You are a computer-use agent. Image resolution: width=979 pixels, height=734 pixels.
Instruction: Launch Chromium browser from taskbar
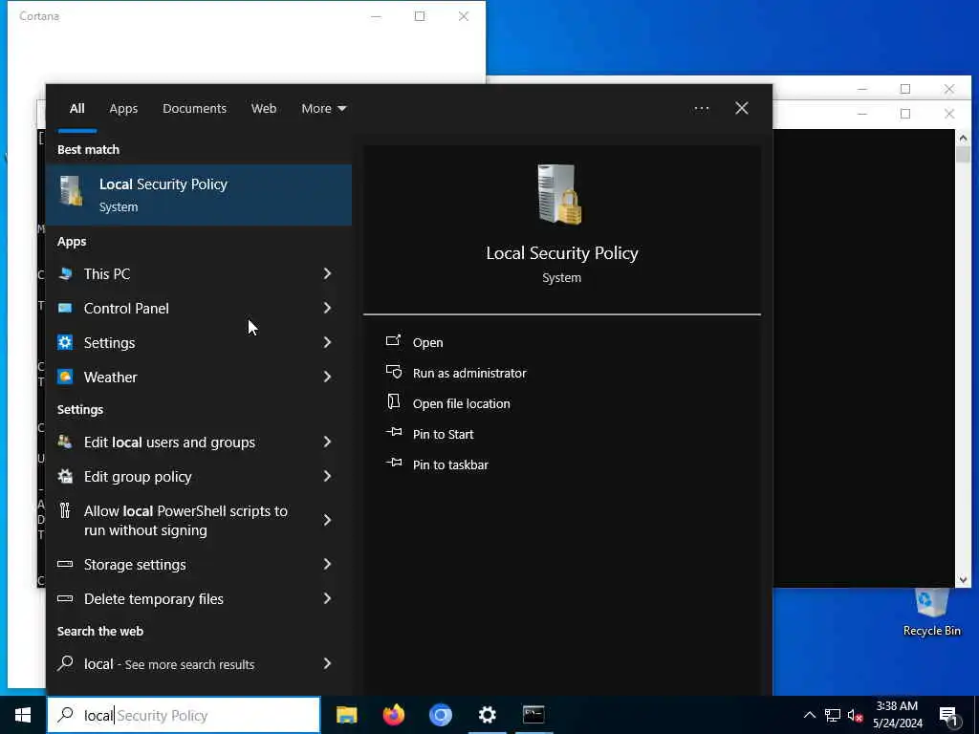click(x=440, y=715)
